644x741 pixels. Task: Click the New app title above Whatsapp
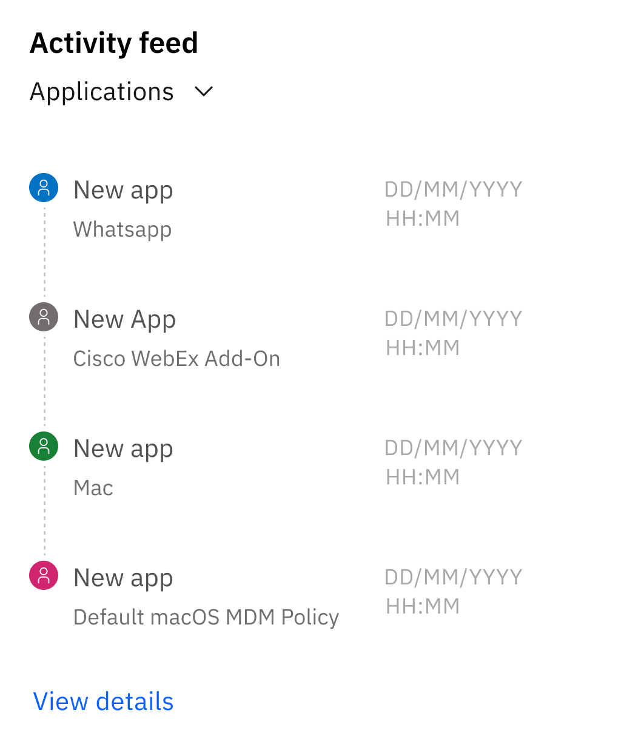click(123, 190)
